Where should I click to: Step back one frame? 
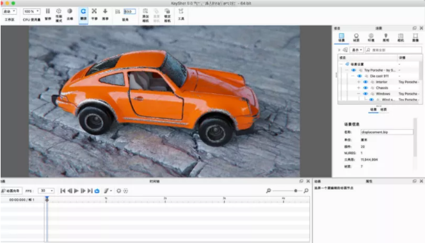[70, 191]
